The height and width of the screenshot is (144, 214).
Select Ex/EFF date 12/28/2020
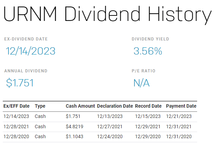pos(16,137)
